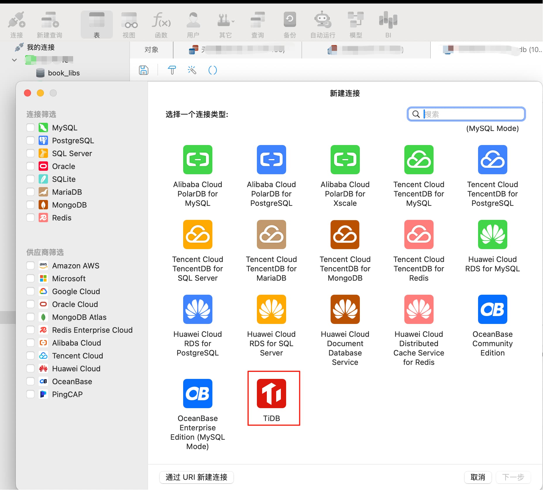This screenshot has height=490, width=543.
Task: Select TencentDB for SQL Server icon
Action: click(198, 234)
